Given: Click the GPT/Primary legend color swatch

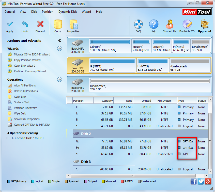Looking at the screenshot, I should coord(9,182).
